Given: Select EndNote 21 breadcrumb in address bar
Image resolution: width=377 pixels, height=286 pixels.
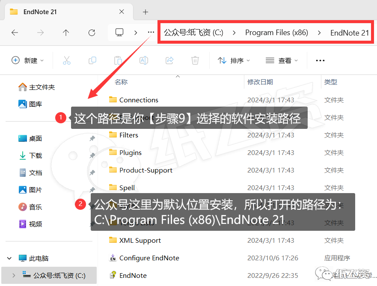Looking at the screenshot, I should click(350, 33).
